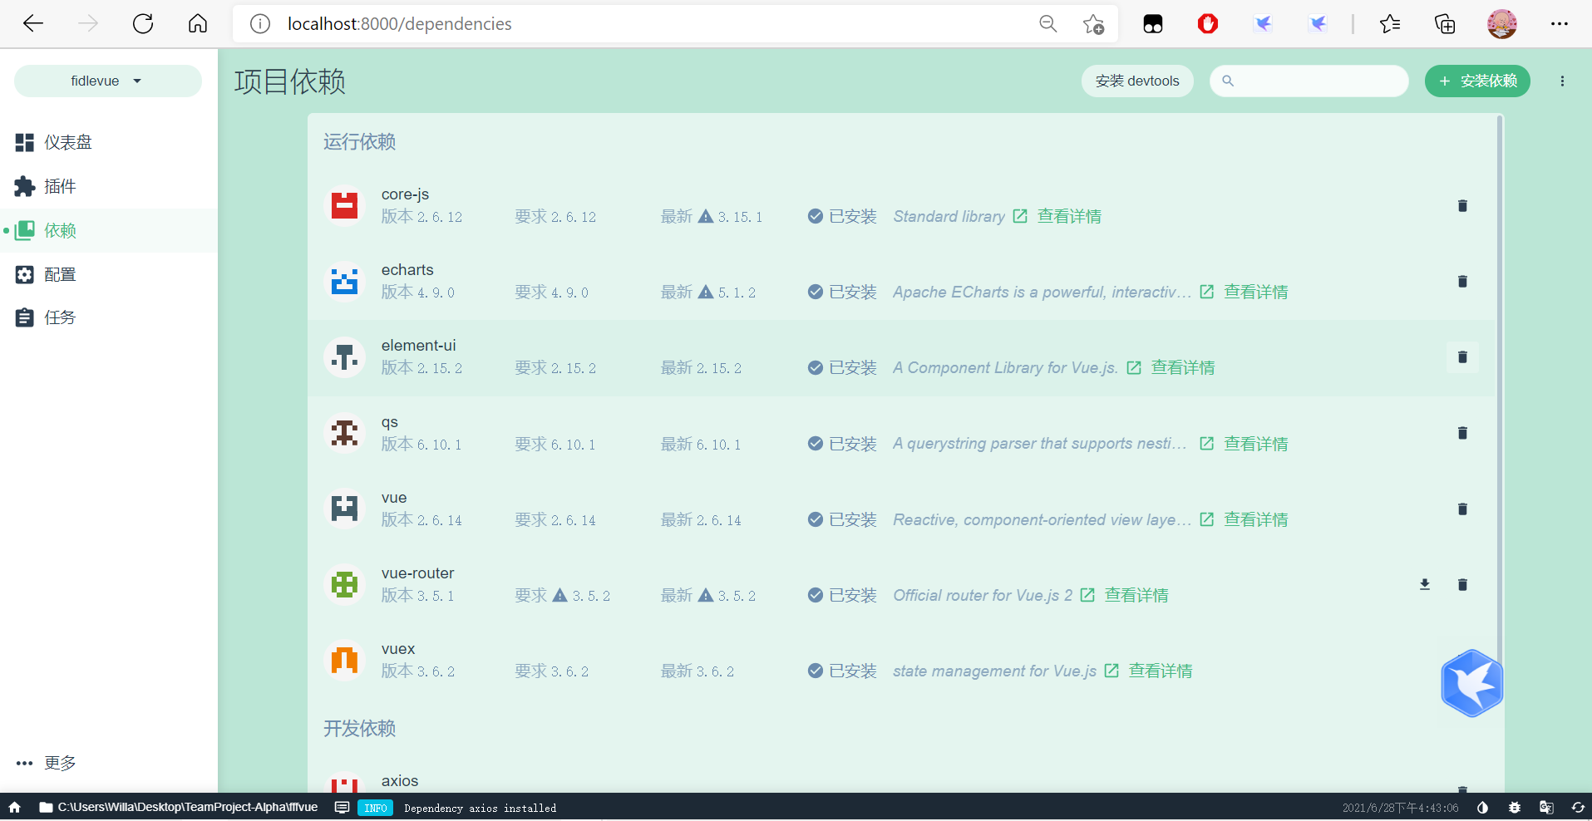The width and height of the screenshot is (1592, 821).
Task: Click the Dependency axios installed log message
Action: pos(480,808)
